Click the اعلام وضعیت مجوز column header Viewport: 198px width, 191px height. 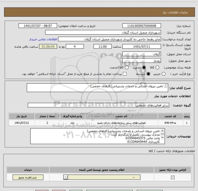point(102,170)
